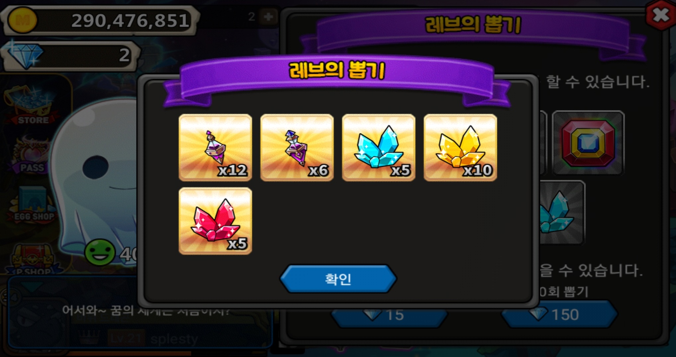Select the purple potion x6 reward
This screenshot has height=357, width=676.
pos(297,147)
